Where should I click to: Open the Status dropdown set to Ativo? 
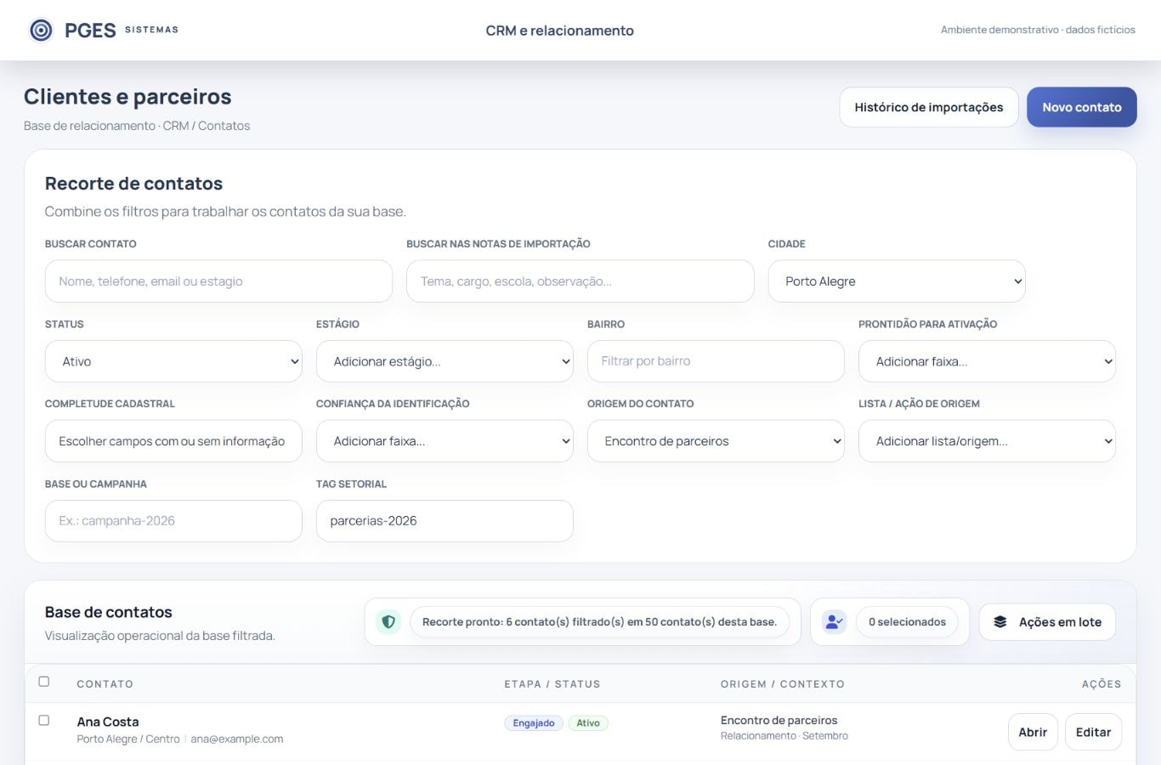[173, 361]
